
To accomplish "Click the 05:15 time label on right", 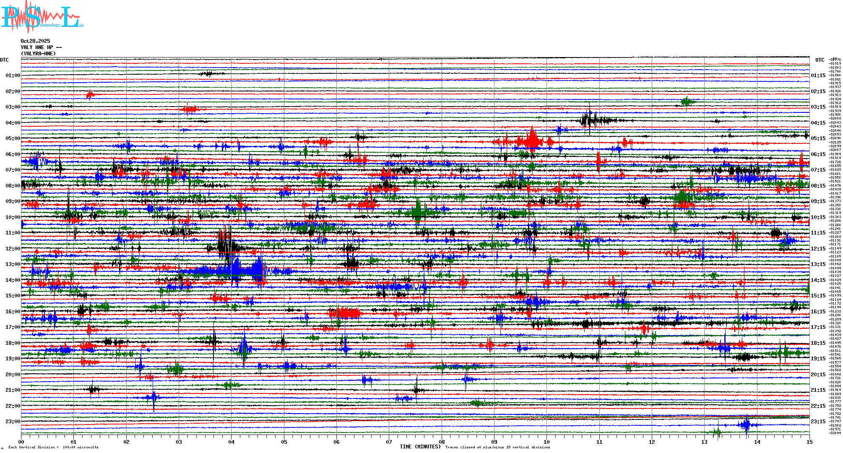I will pyautogui.click(x=818, y=138).
